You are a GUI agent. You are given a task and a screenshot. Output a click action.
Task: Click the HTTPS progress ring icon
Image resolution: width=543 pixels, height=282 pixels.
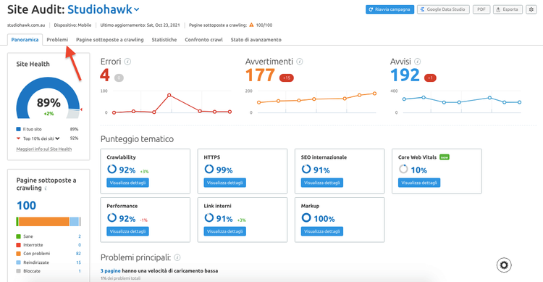(x=209, y=169)
